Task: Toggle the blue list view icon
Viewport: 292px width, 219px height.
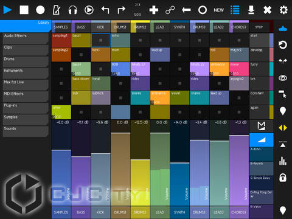Action: 235,10
